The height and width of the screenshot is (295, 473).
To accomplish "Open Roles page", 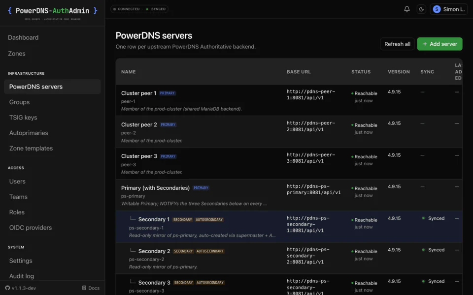I will (x=17, y=212).
